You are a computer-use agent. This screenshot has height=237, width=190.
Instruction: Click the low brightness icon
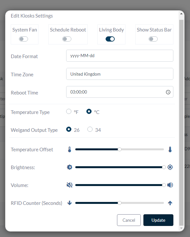pyautogui.click(x=69, y=167)
